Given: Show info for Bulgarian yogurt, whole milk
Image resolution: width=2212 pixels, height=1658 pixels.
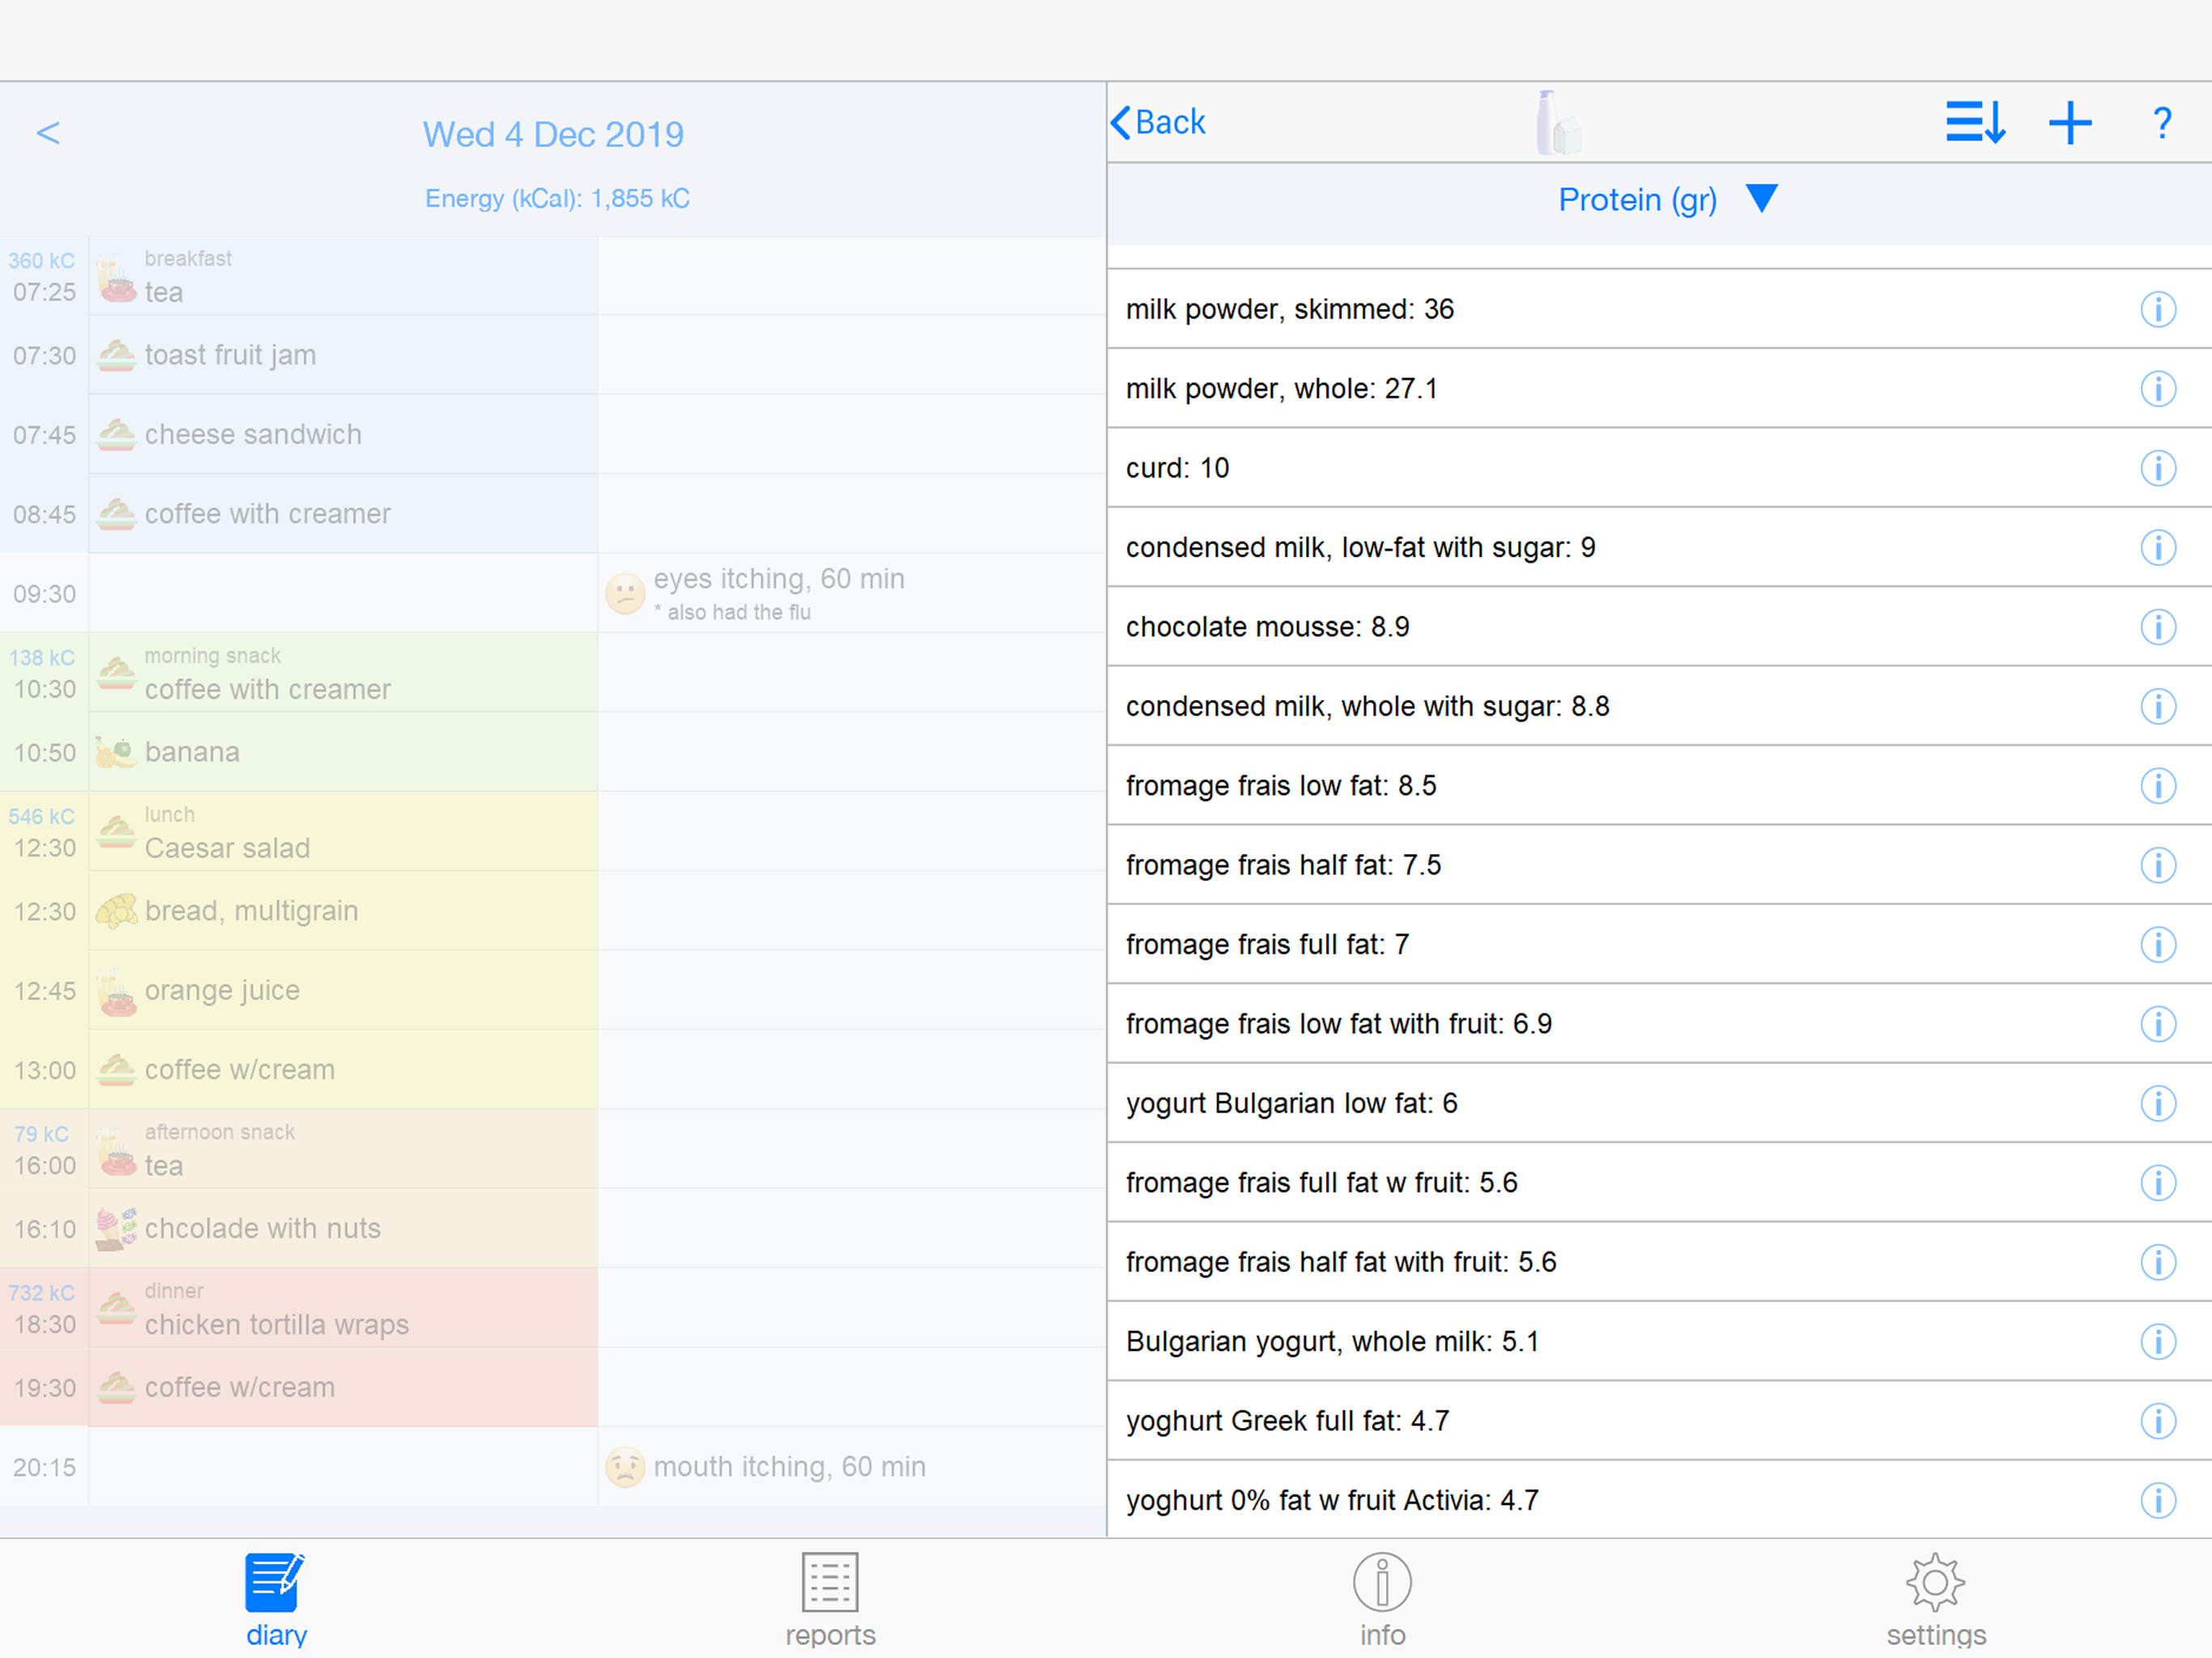Looking at the screenshot, I should (2158, 1341).
